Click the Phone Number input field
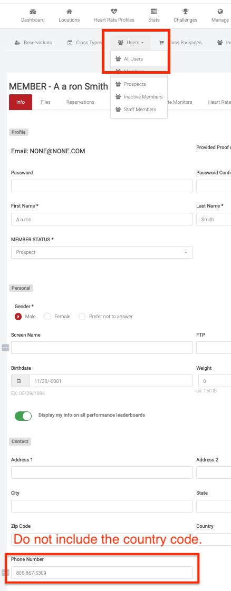Screen dimensions: 231x591 [102, 573]
